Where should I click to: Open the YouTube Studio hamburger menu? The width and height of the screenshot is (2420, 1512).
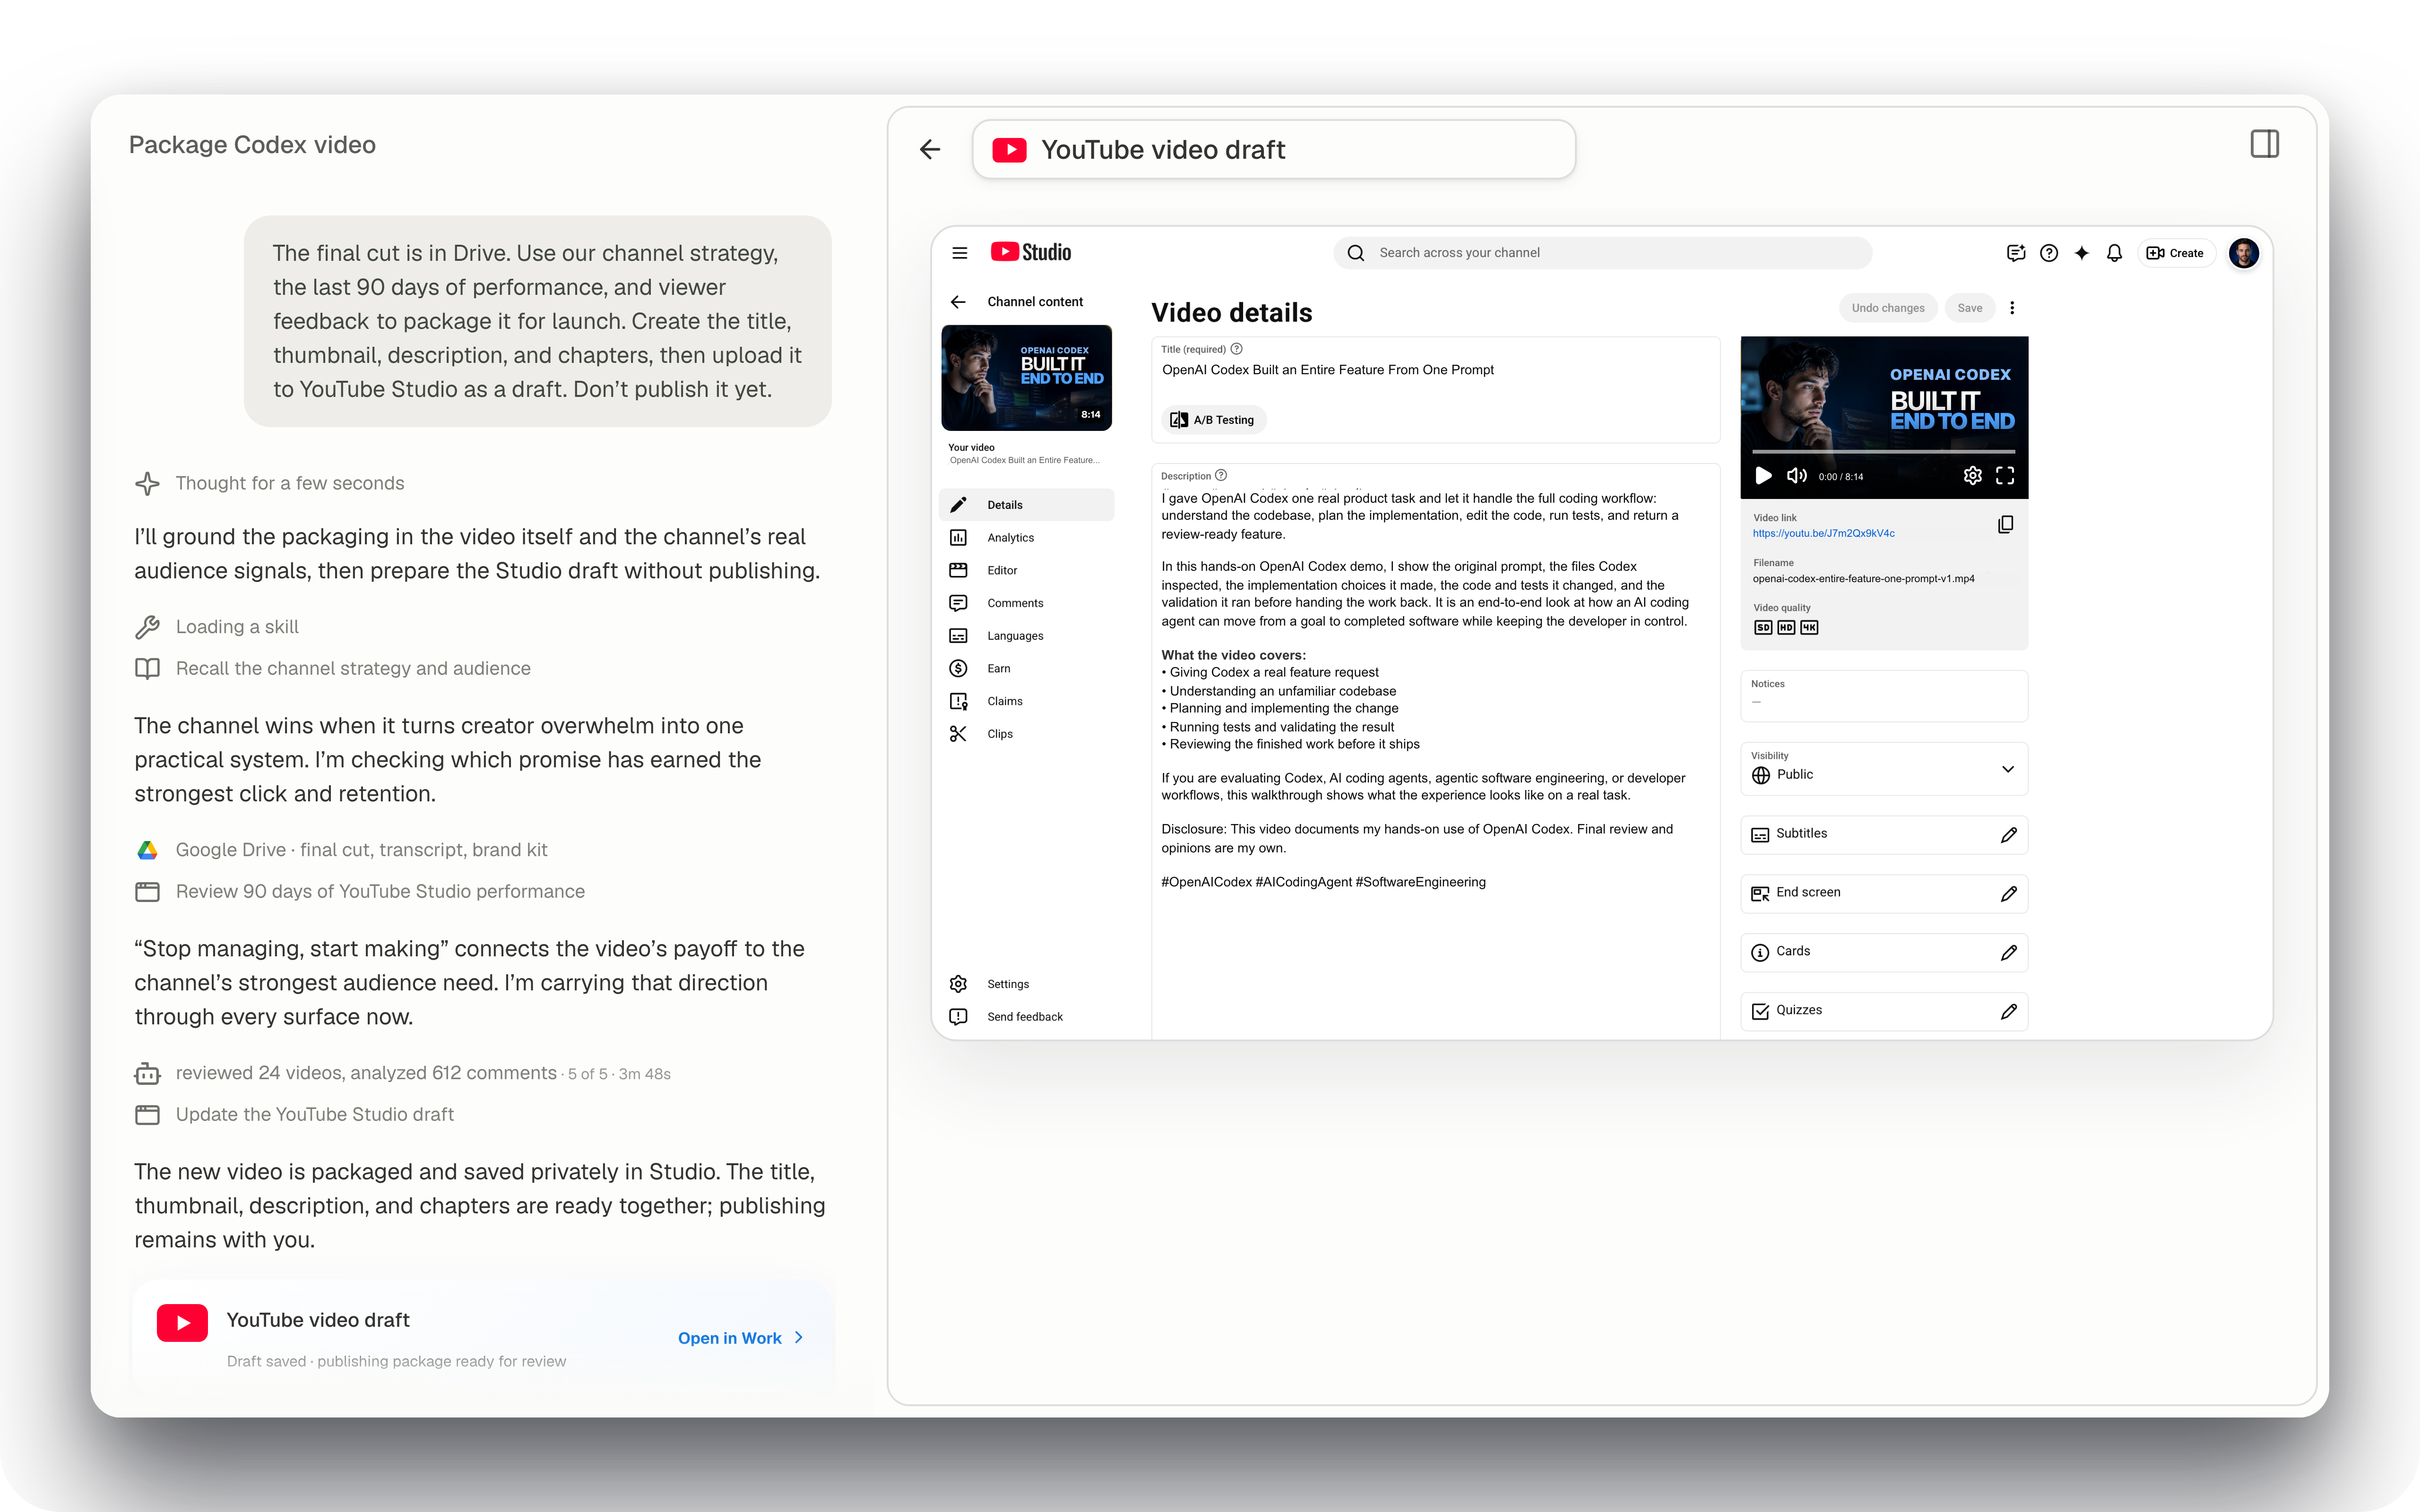pos(959,253)
